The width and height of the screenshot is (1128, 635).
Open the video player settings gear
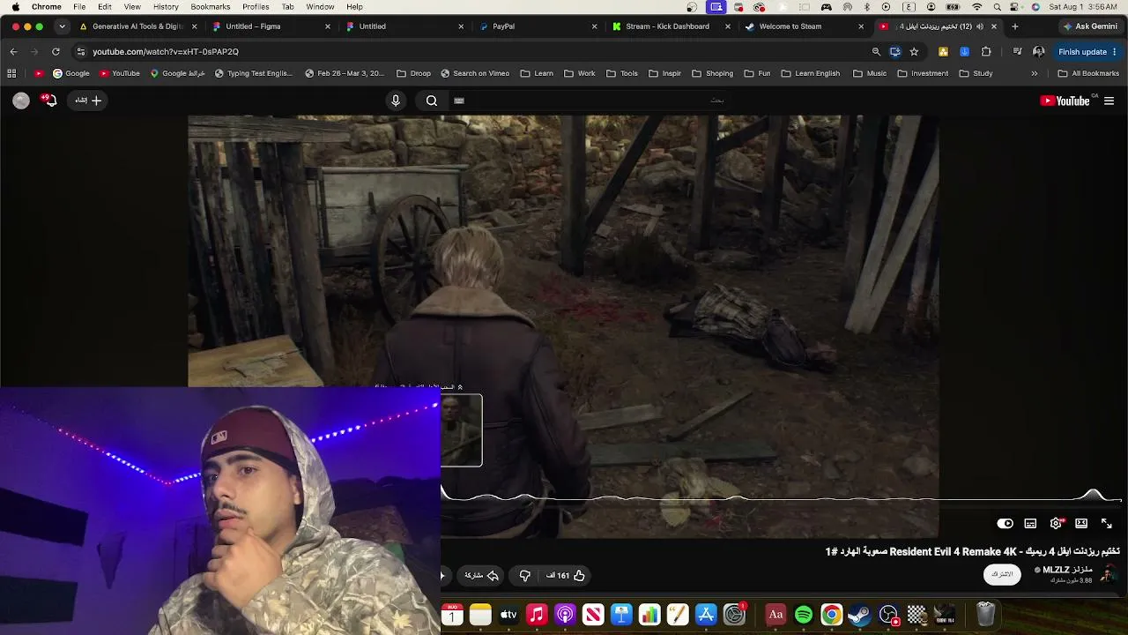(1056, 523)
